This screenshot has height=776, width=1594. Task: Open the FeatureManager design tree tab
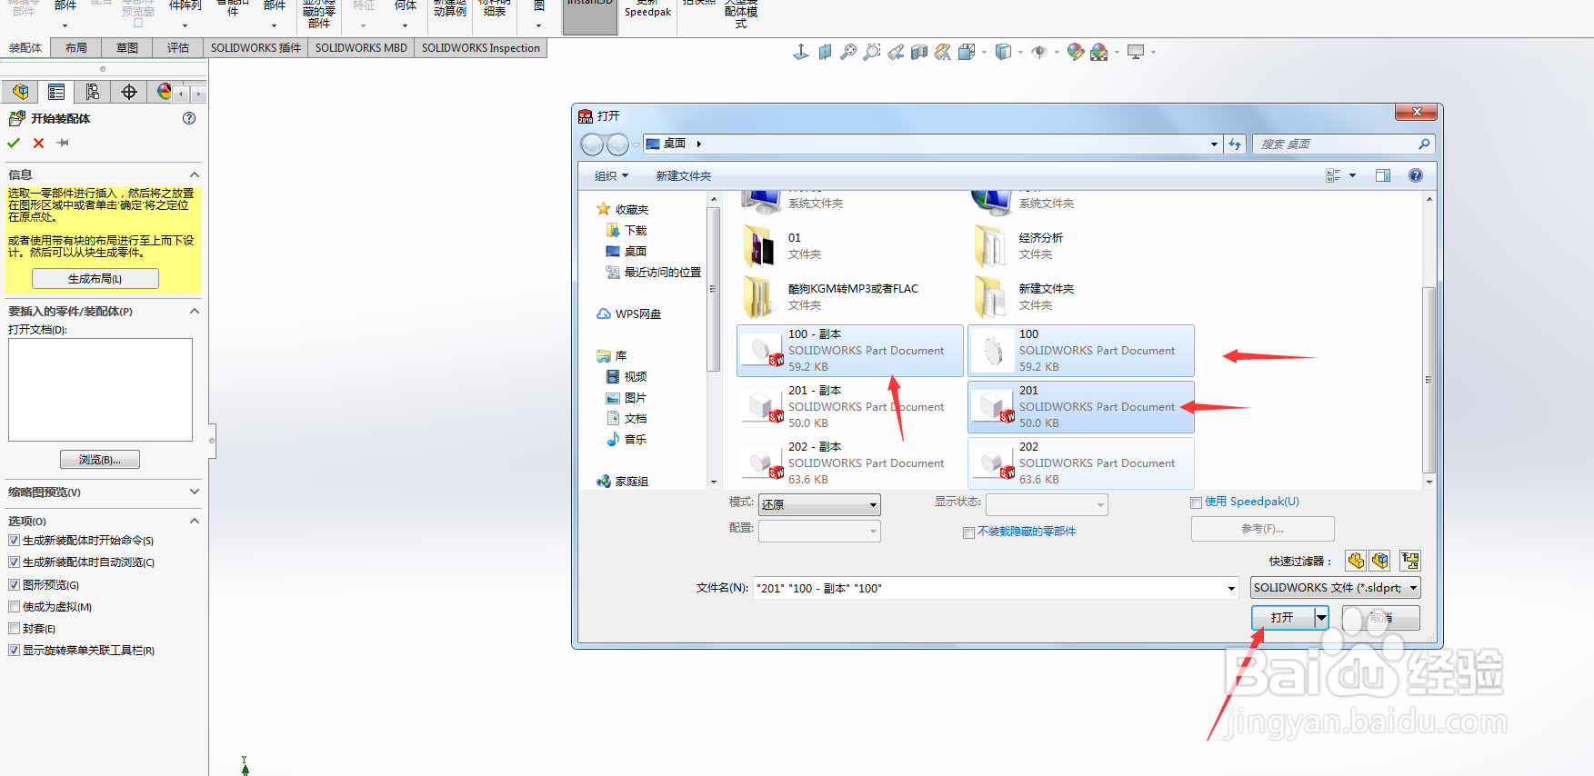click(x=20, y=92)
